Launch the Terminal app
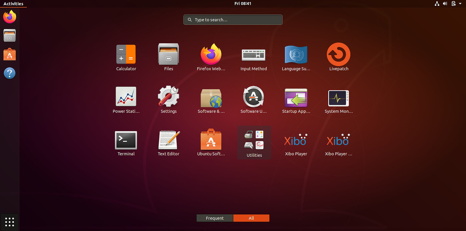The width and height of the screenshot is (466, 231). (126, 140)
